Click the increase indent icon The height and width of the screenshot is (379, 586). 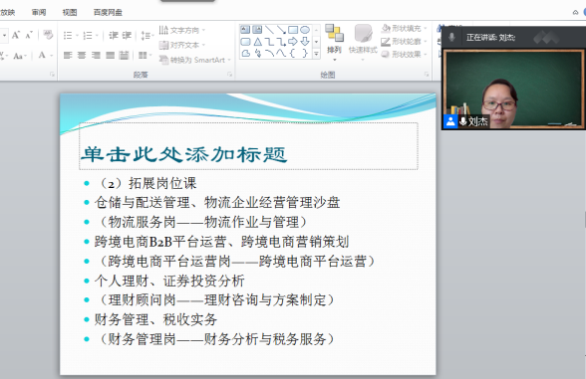coord(127,36)
